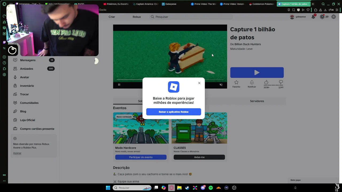Image resolution: width=342 pixels, height=192 pixels.
Task: Open the Robux menu item
Action: [x=137, y=17]
